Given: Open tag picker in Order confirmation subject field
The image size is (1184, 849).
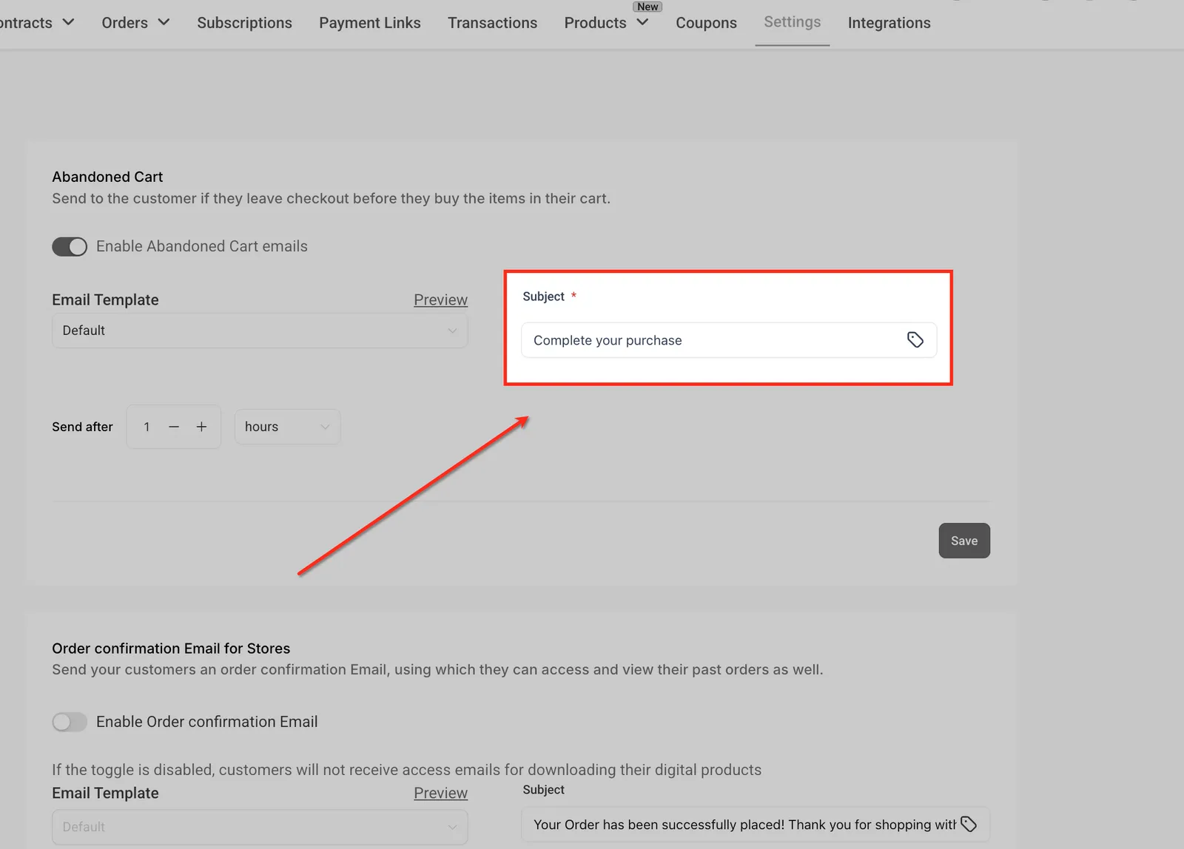Looking at the screenshot, I should (969, 824).
